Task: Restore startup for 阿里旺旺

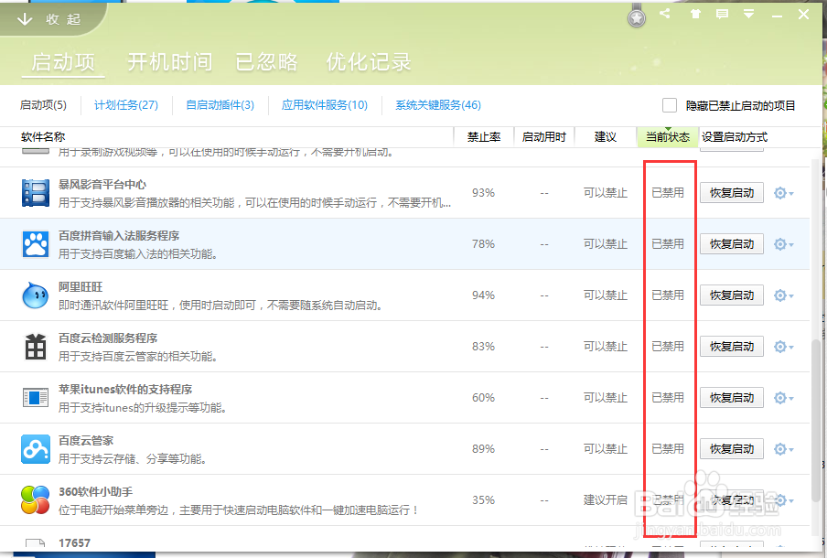Action: (732, 295)
